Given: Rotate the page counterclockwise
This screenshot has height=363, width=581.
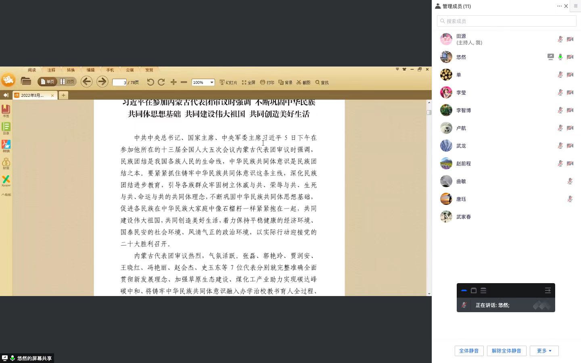Looking at the screenshot, I should coord(150,82).
